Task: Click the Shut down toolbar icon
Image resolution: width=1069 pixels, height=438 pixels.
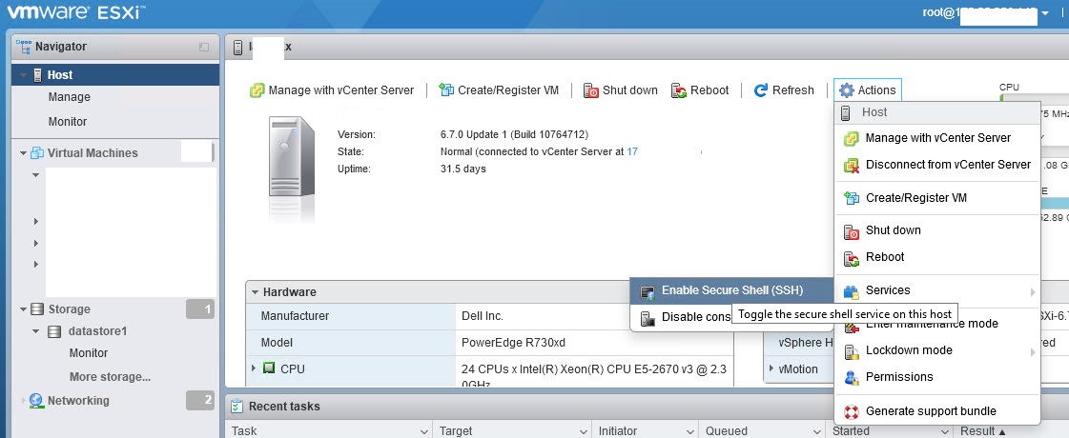Action: (x=590, y=90)
